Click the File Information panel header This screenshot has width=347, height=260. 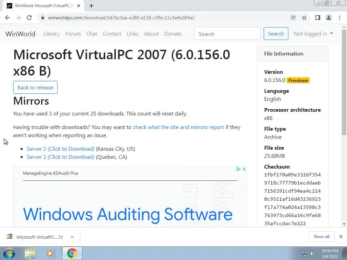(x=292, y=53)
